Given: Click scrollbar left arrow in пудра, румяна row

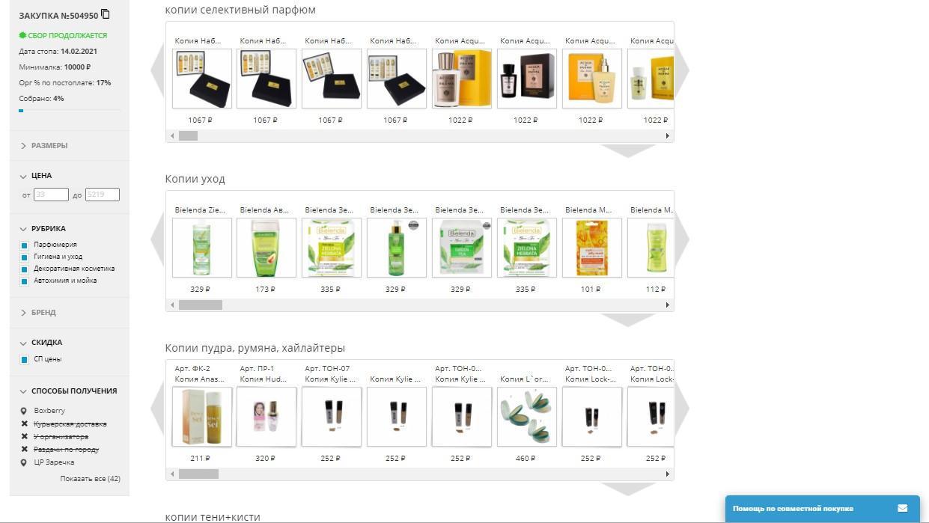Looking at the screenshot, I should tap(172, 474).
